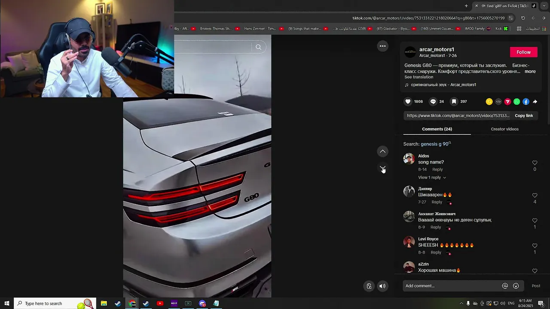Share the video to Facebook
The width and height of the screenshot is (550, 309).
click(x=526, y=102)
